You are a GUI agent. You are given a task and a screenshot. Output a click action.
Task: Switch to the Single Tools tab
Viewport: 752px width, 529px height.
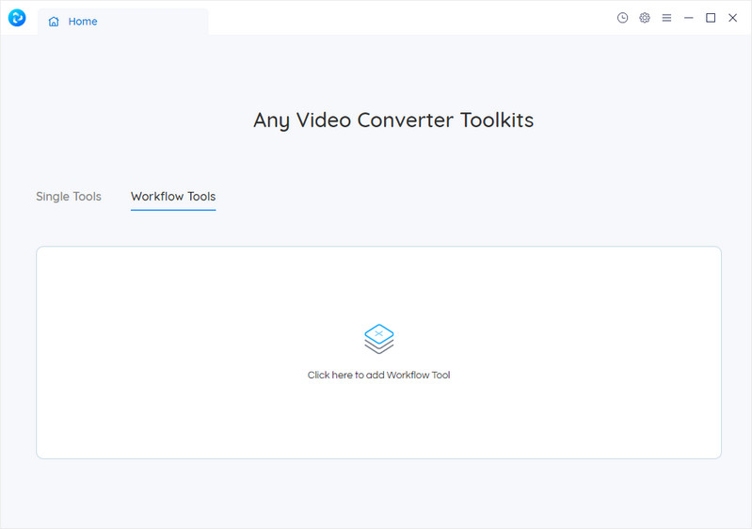pos(69,197)
